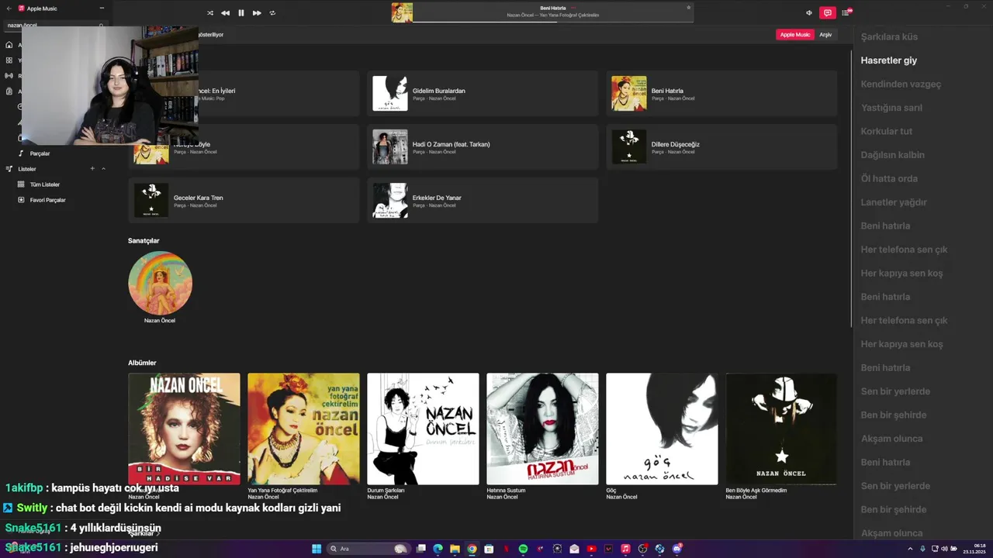
Task: Open Google Chrome from the taskbar
Action: pyautogui.click(x=472, y=549)
